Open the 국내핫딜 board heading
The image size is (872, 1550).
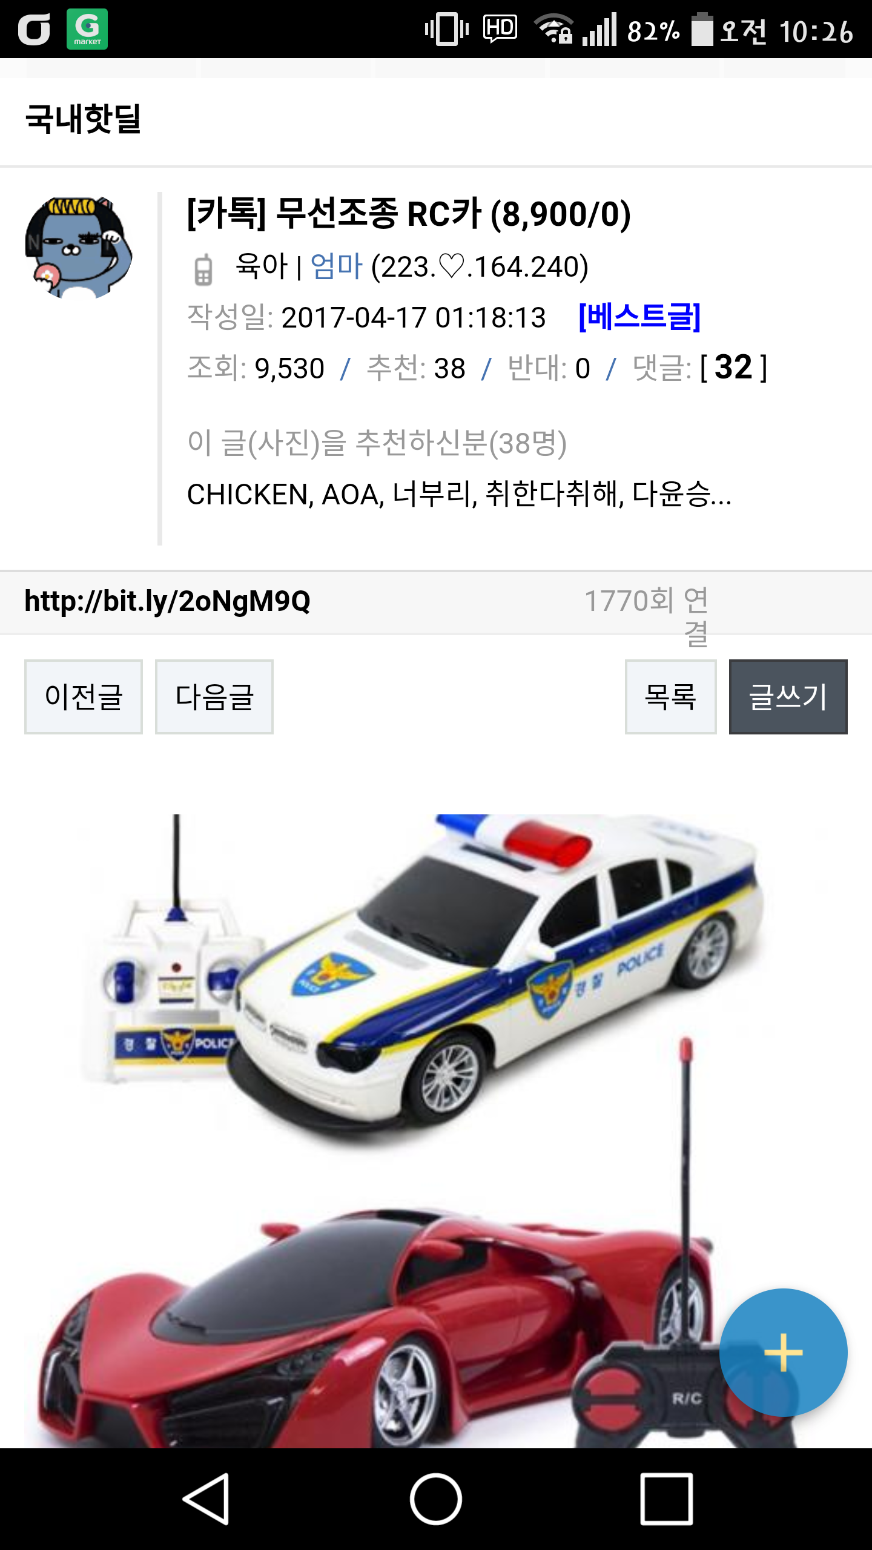[83, 119]
